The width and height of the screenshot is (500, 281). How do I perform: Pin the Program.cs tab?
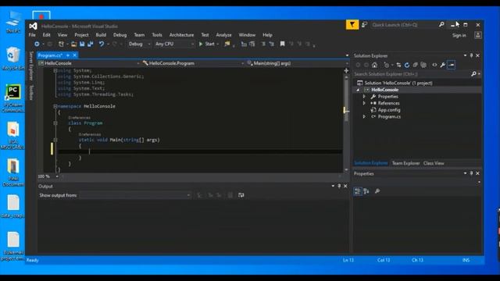[68, 55]
